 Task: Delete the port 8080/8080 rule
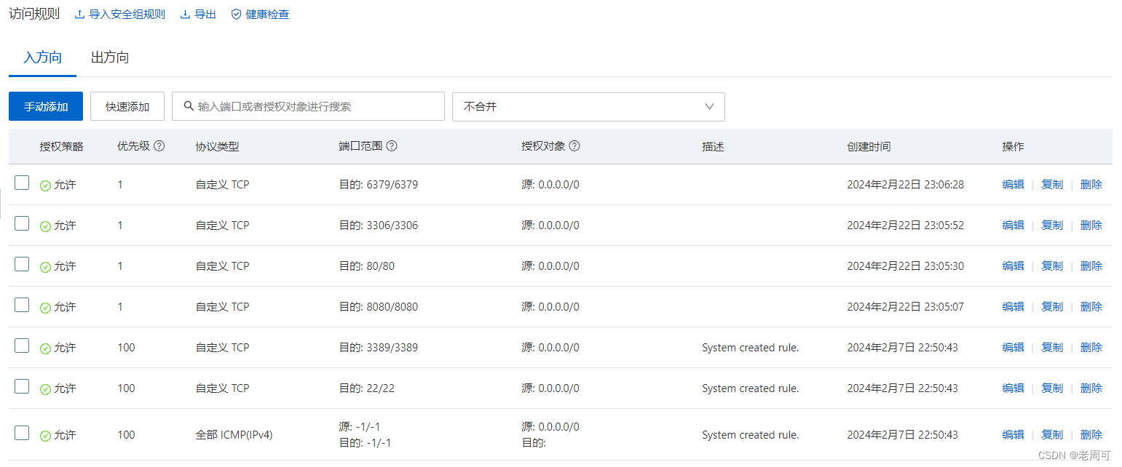point(1091,307)
